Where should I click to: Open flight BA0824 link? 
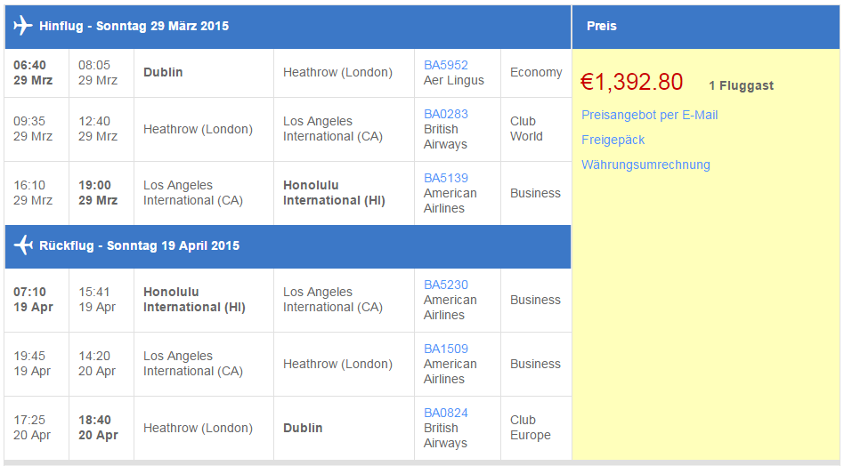tap(446, 413)
